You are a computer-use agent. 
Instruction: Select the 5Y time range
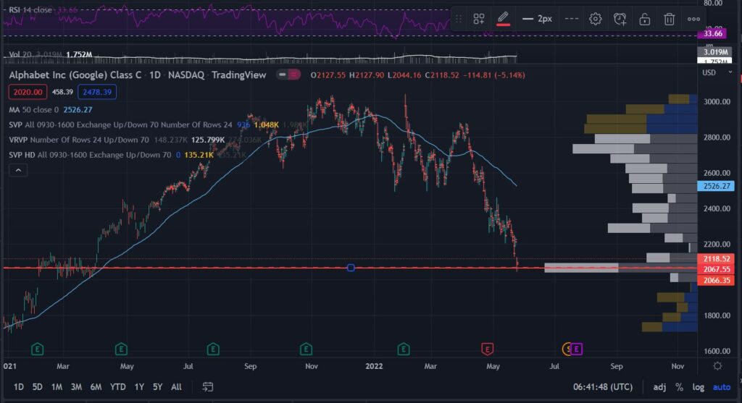point(157,387)
